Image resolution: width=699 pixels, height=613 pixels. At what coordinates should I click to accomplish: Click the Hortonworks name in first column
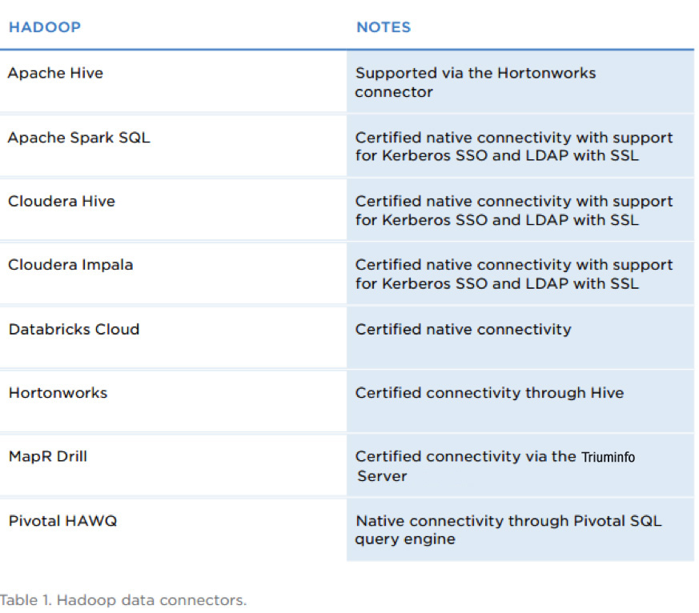click(x=58, y=393)
